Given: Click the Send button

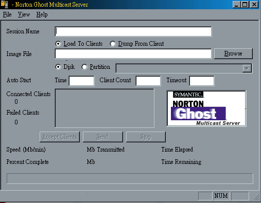Looking at the screenshot, I should 103,137.
